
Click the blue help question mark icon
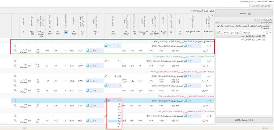(x=66, y=32)
